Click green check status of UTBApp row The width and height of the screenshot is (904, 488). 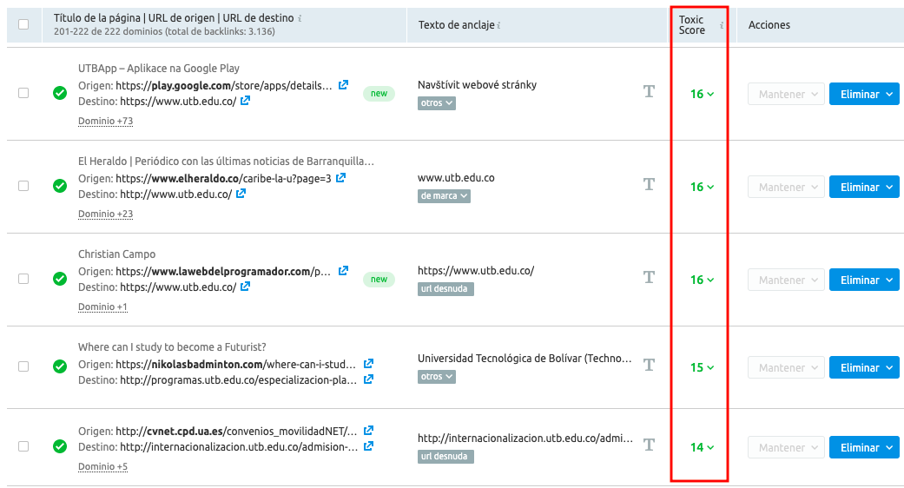click(60, 93)
